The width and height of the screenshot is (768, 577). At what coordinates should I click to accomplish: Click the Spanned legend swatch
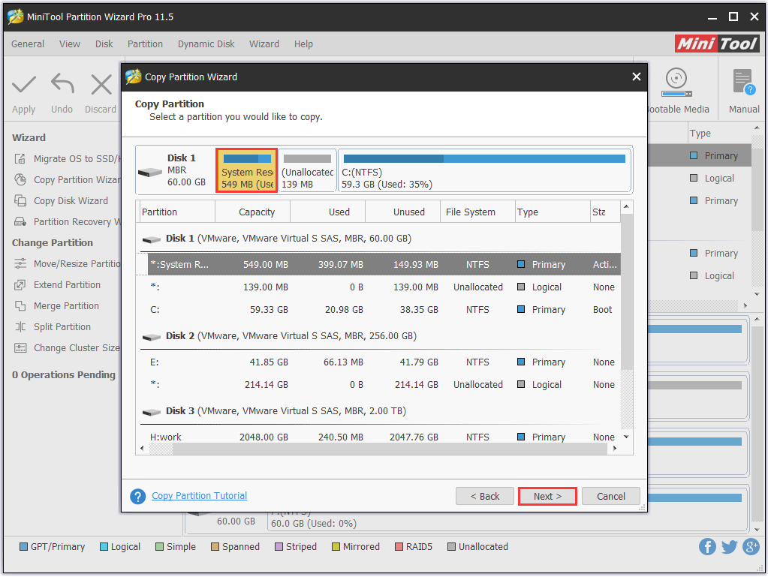coord(215,547)
